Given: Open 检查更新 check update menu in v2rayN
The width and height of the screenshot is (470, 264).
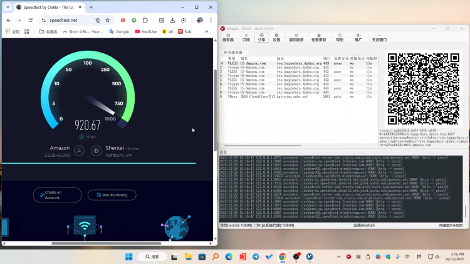Looking at the screenshot, I should tap(318, 38).
